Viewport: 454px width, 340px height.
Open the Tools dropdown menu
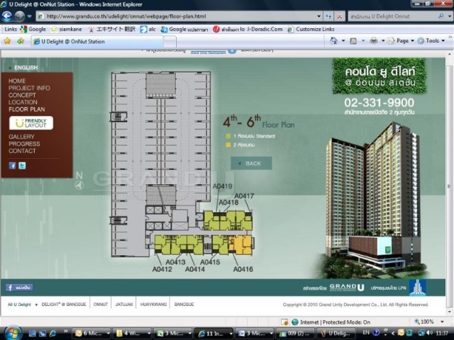[431, 41]
